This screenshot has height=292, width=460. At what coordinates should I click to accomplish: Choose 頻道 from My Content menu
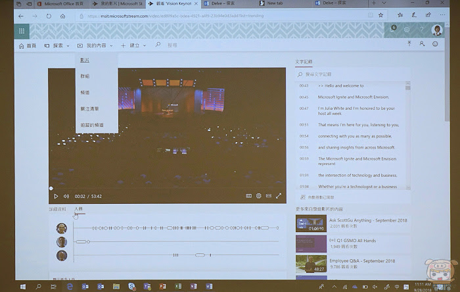coord(85,93)
